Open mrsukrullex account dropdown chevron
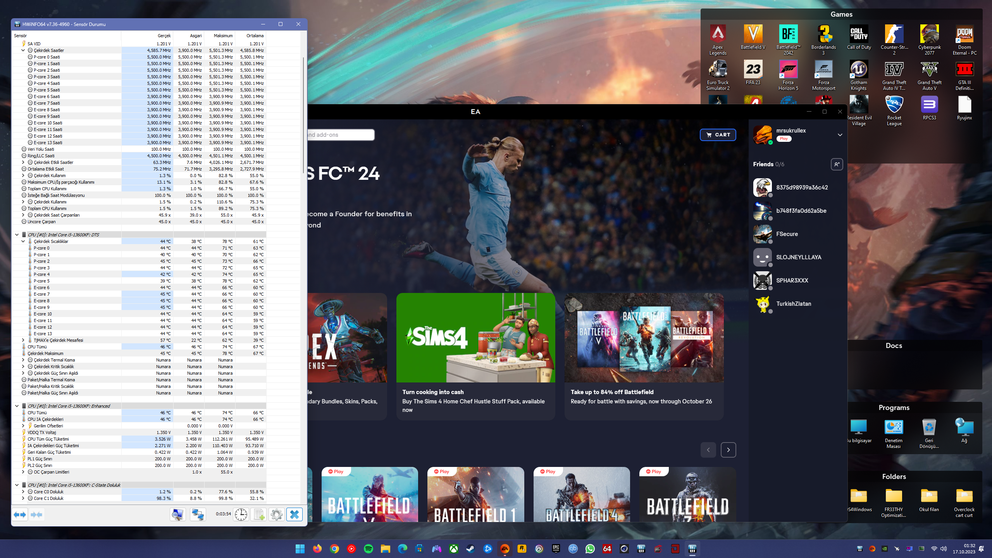The image size is (992, 558). coord(840,135)
